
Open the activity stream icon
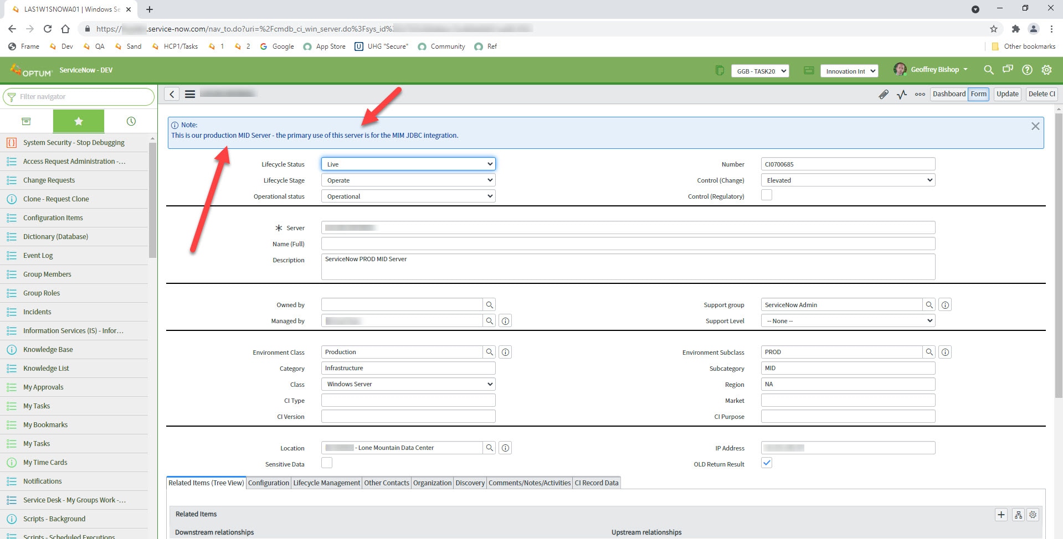(902, 94)
